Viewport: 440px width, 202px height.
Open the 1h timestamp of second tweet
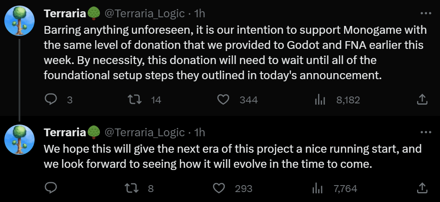[x=200, y=132]
